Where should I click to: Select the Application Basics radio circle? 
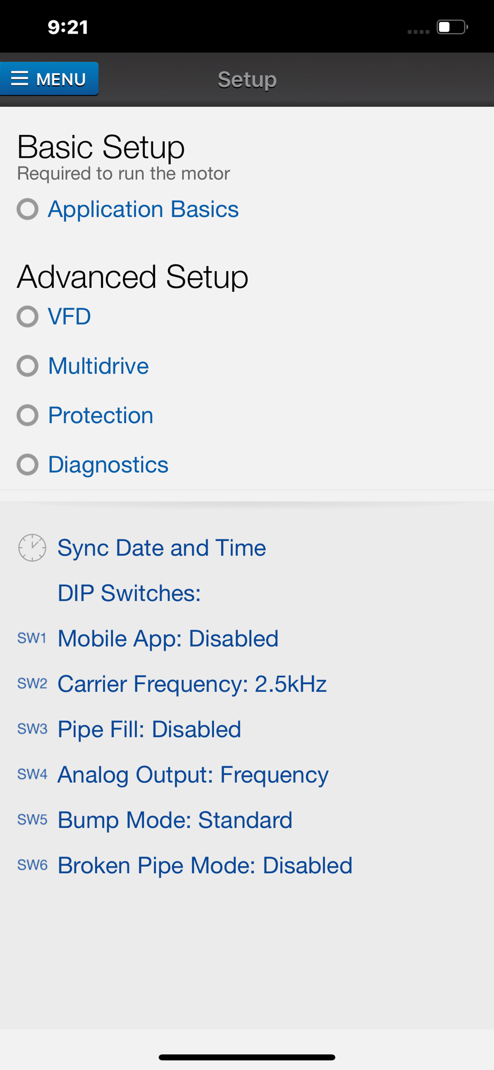click(x=28, y=209)
